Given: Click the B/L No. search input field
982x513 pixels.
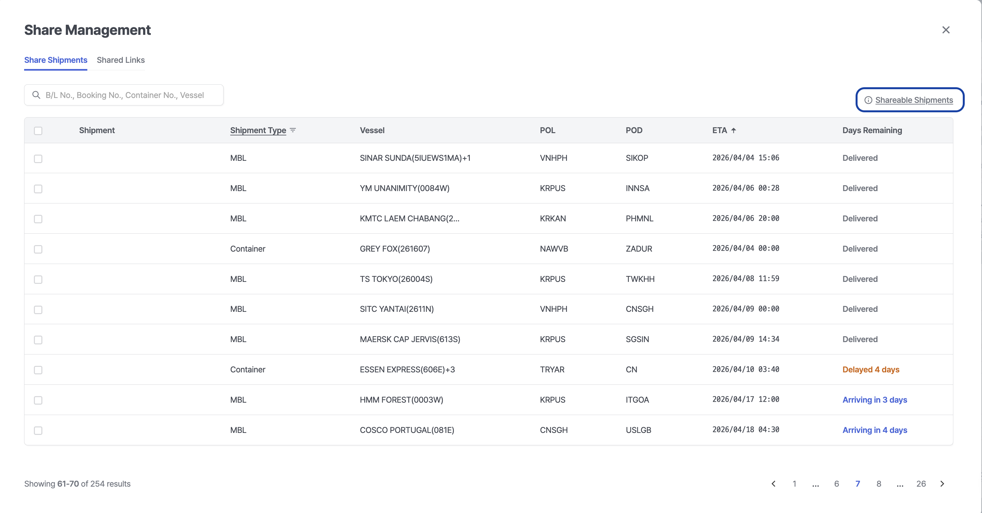Looking at the screenshot, I should pos(126,95).
